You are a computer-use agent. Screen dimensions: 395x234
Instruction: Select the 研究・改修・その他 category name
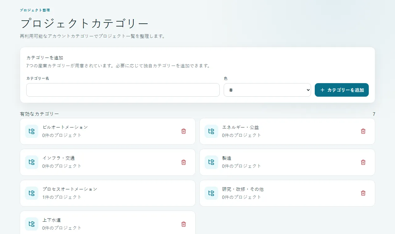coord(243,189)
